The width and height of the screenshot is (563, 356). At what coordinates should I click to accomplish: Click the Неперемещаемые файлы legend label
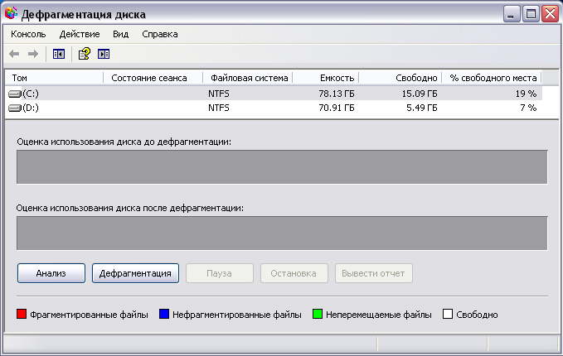[x=379, y=315]
